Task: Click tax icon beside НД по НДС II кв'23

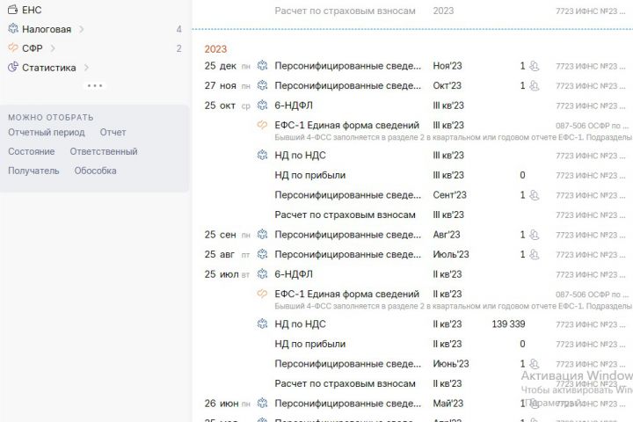Action: (x=261, y=324)
